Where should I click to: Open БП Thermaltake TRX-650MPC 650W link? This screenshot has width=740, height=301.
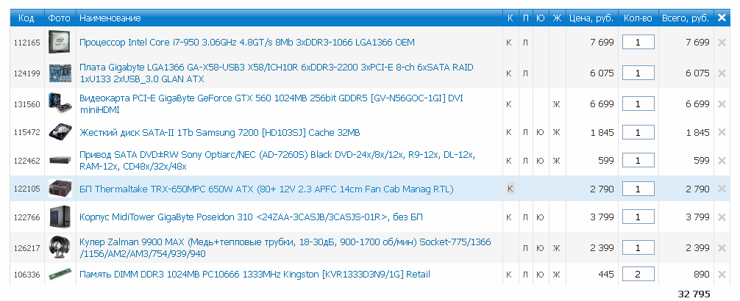point(266,189)
